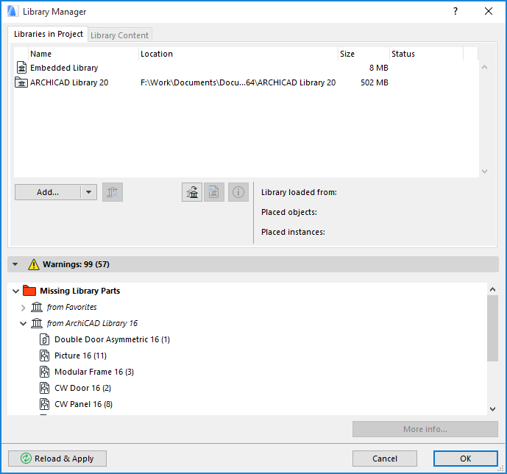Sort by the Status column header
Viewport: 507px width, 474px height.
tap(427, 54)
